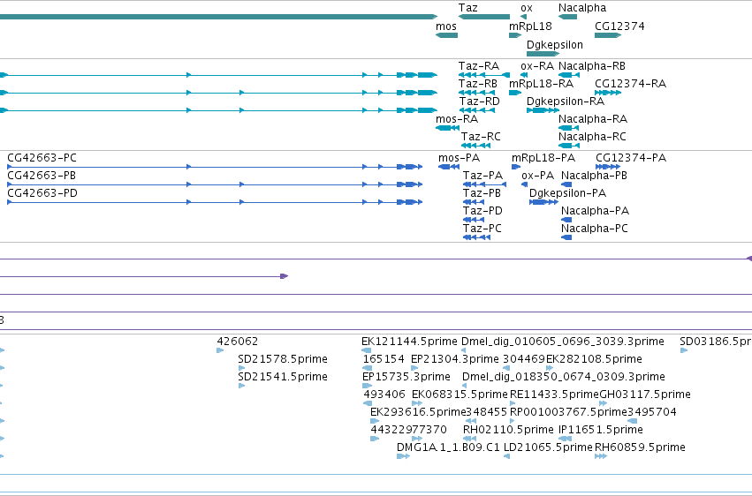Click the Nacalpha-RC transcript label
This screenshot has width=752, height=496.
592,137
